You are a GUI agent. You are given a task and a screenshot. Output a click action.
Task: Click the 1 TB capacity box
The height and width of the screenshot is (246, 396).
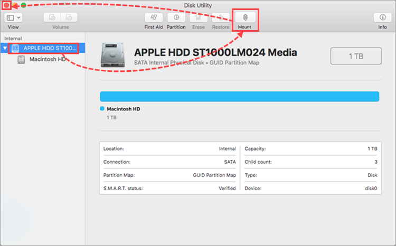pyautogui.click(x=356, y=56)
